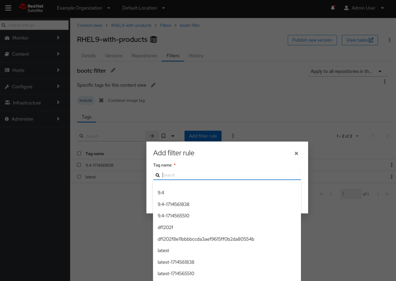Edit the bootc filter name with pencil icon

click(113, 70)
